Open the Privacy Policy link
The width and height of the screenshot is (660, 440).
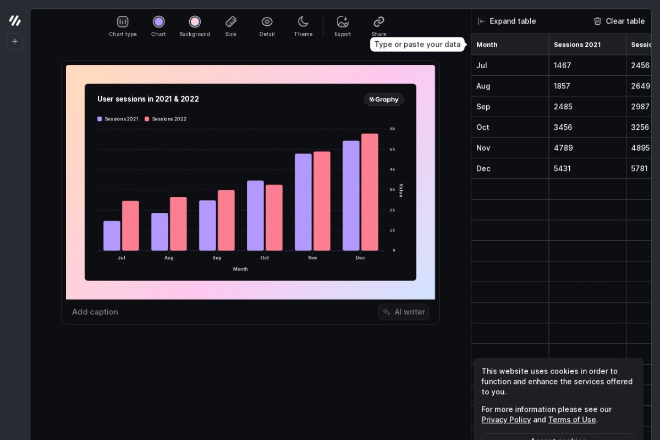click(x=506, y=420)
